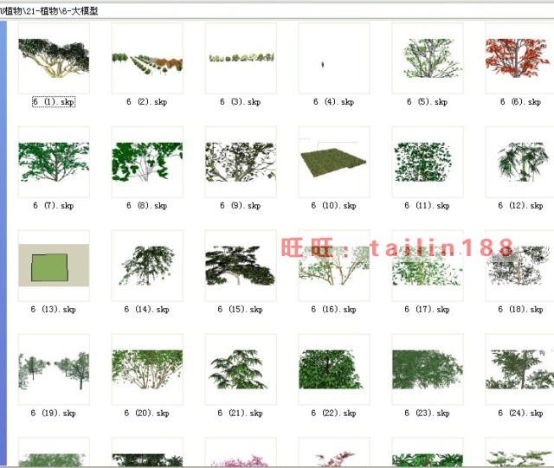Click the file name 6 (2).skp
The width and height of the screenshot is (554, 468).
pyautogui.click(x=147, y=102)
